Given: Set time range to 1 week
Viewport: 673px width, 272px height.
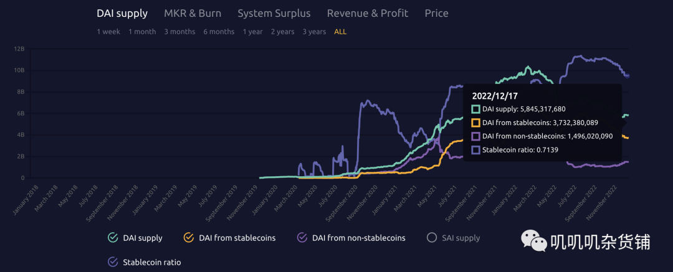Looking at the screenshot, I should 108,32.
